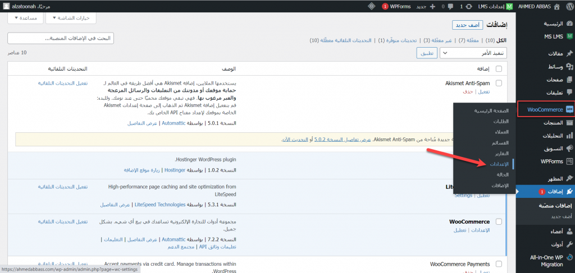Expand the مساعدة help tab
The width and height of the screenshot is (575, 273).
(25, 18)
